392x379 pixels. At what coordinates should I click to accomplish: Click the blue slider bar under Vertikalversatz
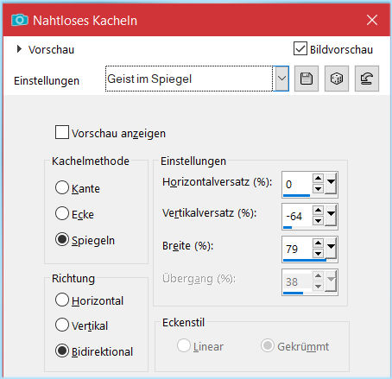point(288,228)
